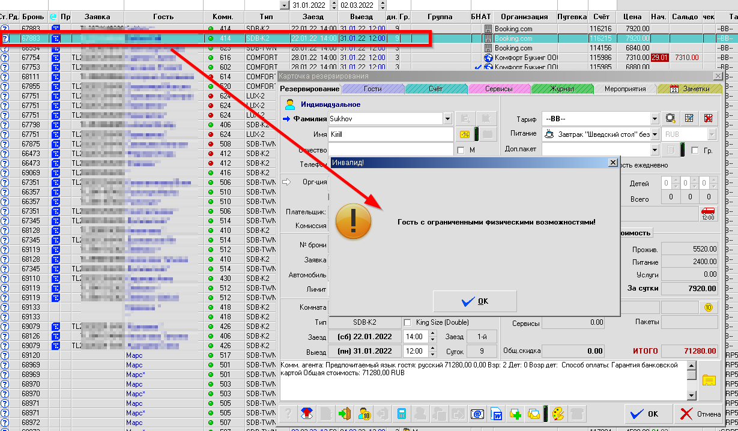Confirm the Инвалид alert with OK

(x=474, y=301)
